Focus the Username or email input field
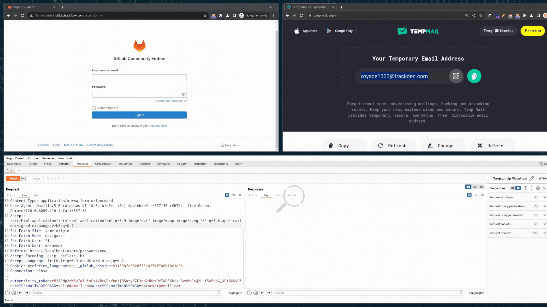This screenshot has width=547, height=307. [139, 78]
